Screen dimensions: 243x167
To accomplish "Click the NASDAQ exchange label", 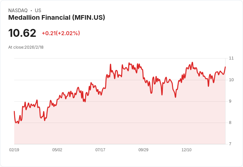I will click(x=18, y=11).
